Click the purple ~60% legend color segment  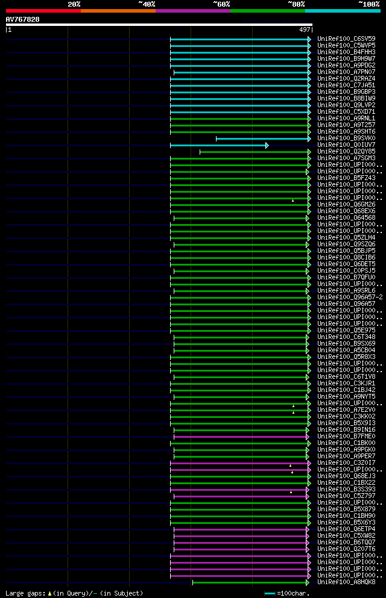(x=193, y=11)
